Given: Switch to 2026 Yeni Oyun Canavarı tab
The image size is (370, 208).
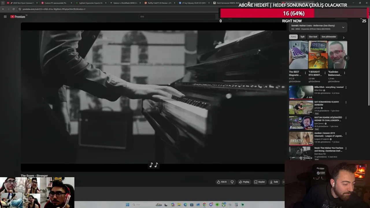Looking at the screenshot, I should [x=22, y=3].
